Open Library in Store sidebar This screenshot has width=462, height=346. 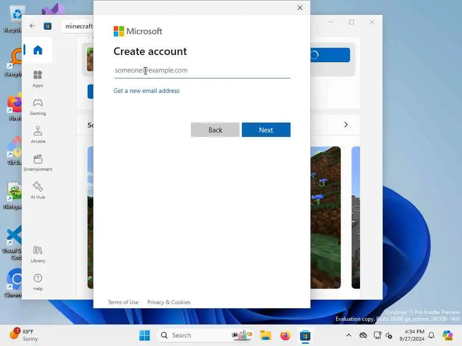(x=38, y=255)
